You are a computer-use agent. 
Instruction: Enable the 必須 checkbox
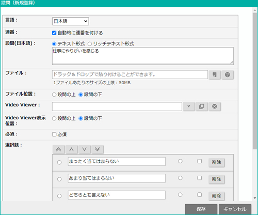pyautogui.click(x=54, y=134)
